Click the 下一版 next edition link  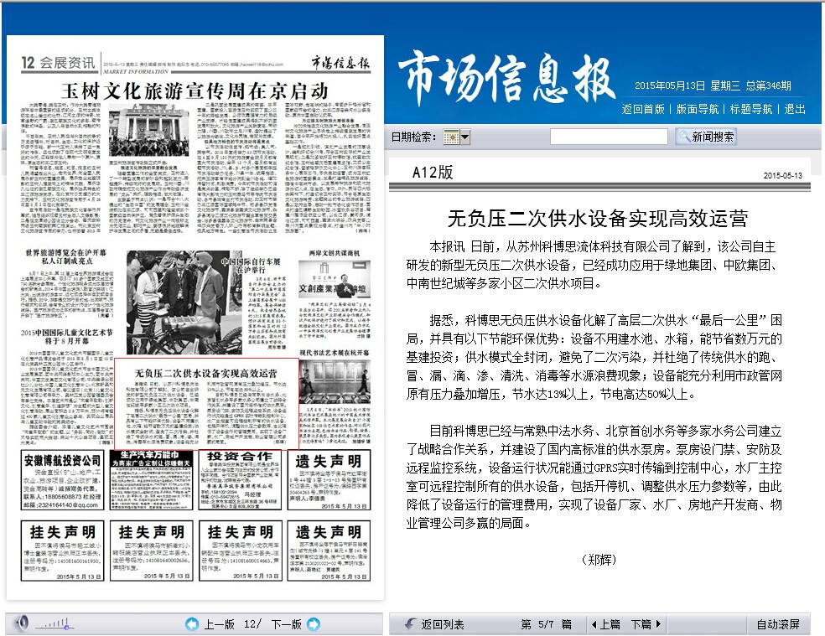[285, 624]
